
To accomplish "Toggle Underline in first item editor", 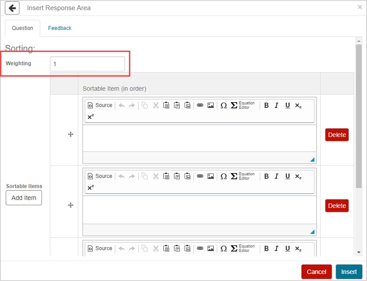I will [288, 105].
